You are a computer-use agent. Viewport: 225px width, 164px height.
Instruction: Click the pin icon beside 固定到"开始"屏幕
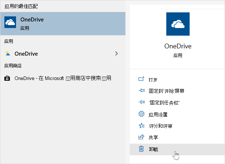pos(141,91)
